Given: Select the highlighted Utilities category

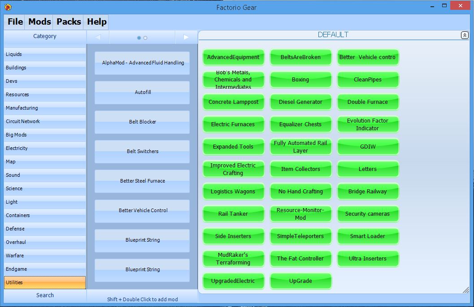Looking at the screenshot, I should (x=45, y=282).
